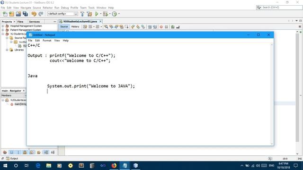Click the Clean and Build Project icon

pos(89,14)
